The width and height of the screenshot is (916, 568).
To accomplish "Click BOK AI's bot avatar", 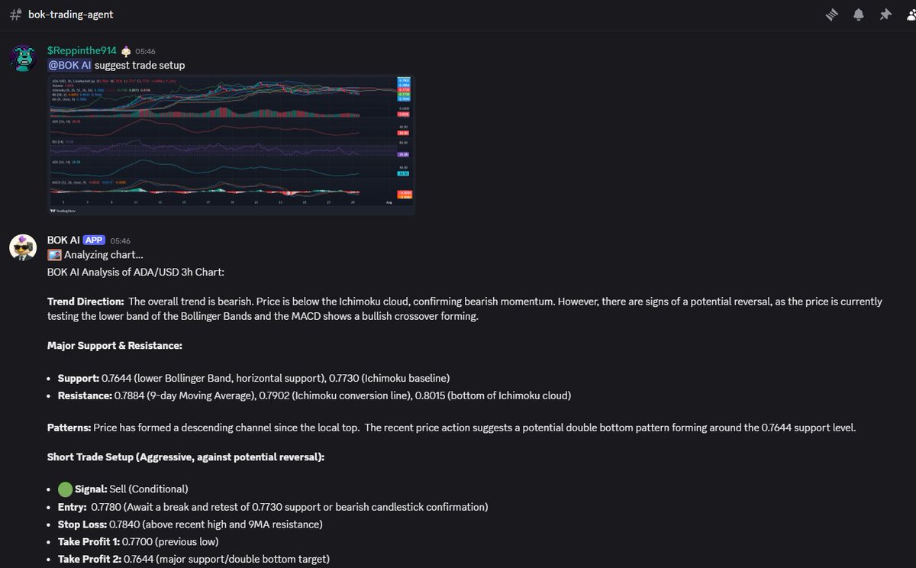I will pyautogui.click(x=23, y=247).
